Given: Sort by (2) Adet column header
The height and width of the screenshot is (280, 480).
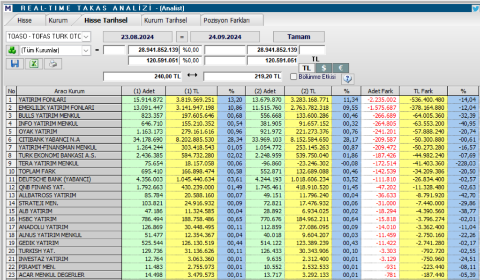Looking at the screenshot, I should click(265, 91).
